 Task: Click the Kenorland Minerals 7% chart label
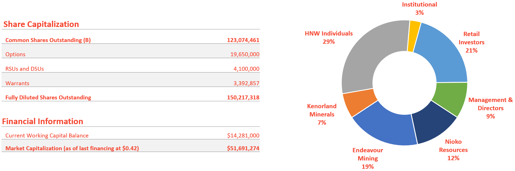pos(322,114)
